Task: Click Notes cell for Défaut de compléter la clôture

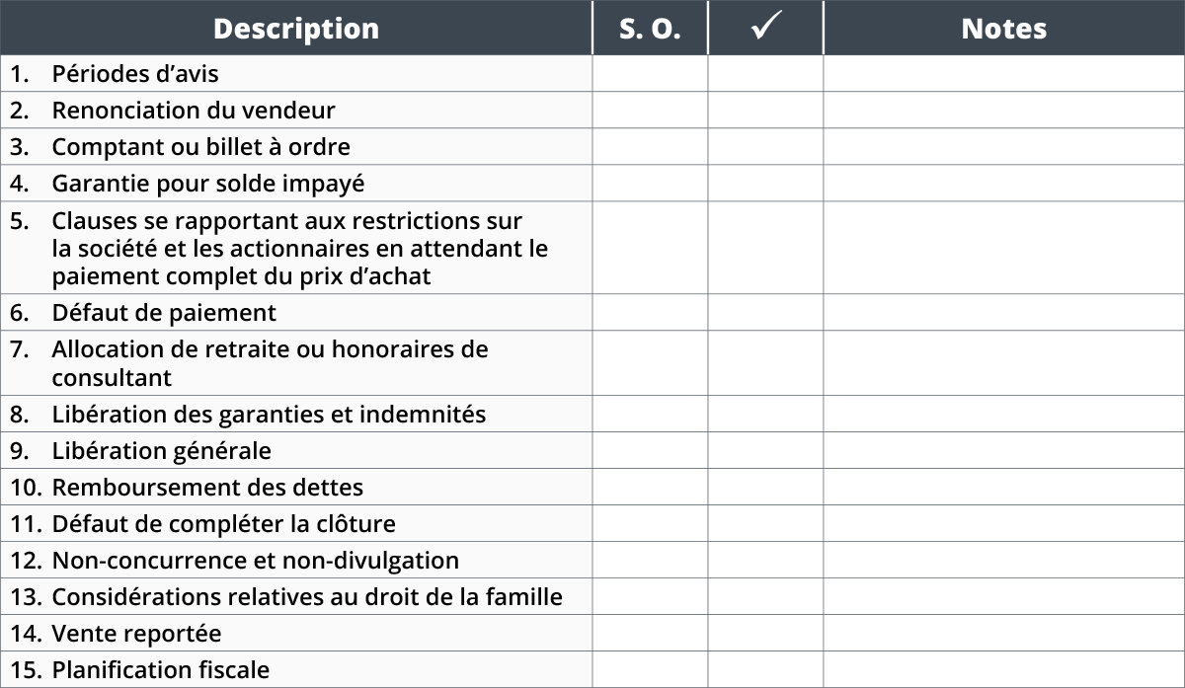Action: pos(1004,523)
